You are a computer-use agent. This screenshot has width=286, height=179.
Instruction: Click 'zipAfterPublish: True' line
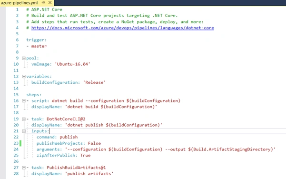pos(63,155)
